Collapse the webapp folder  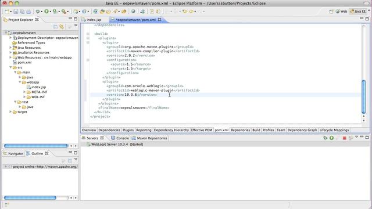[x=20, y=82]
